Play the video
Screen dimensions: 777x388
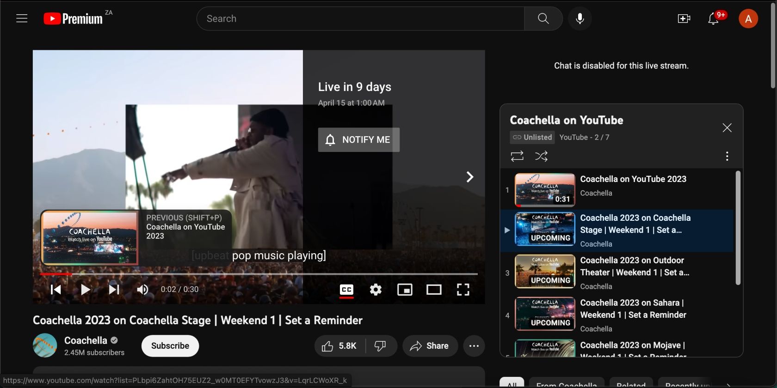point(85,290)
